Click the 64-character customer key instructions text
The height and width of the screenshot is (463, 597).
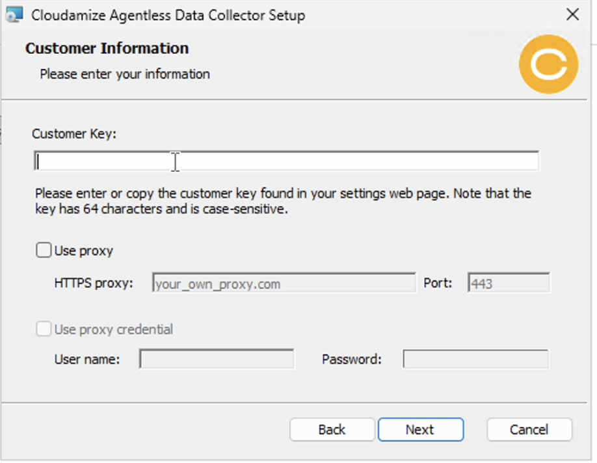[x=284, y=201]
